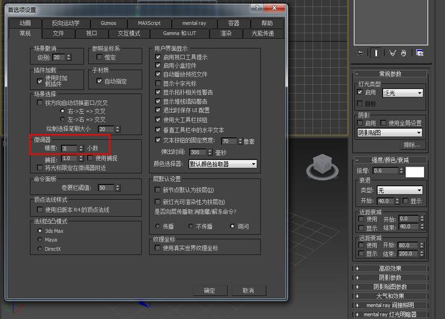Viewport: 445px width, 319px height.
Task: Open Configure Modifier Sets icon
Action: click(419, 53)
